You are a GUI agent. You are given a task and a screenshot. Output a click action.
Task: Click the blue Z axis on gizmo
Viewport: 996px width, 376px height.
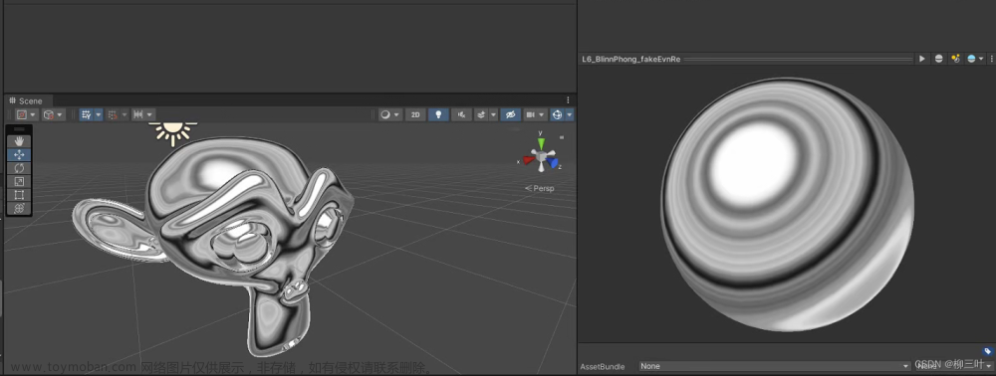click(x=554, y=163)
